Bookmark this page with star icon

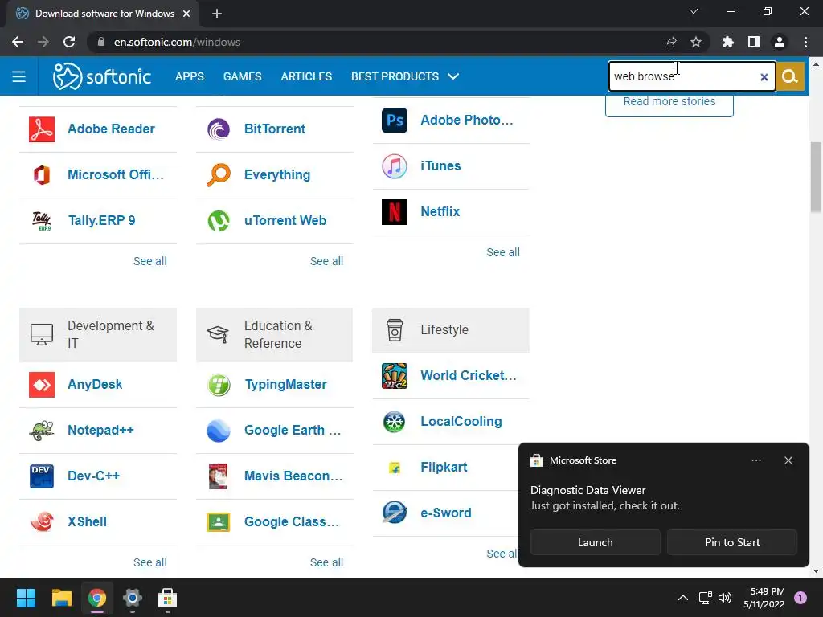click(696, 42)
